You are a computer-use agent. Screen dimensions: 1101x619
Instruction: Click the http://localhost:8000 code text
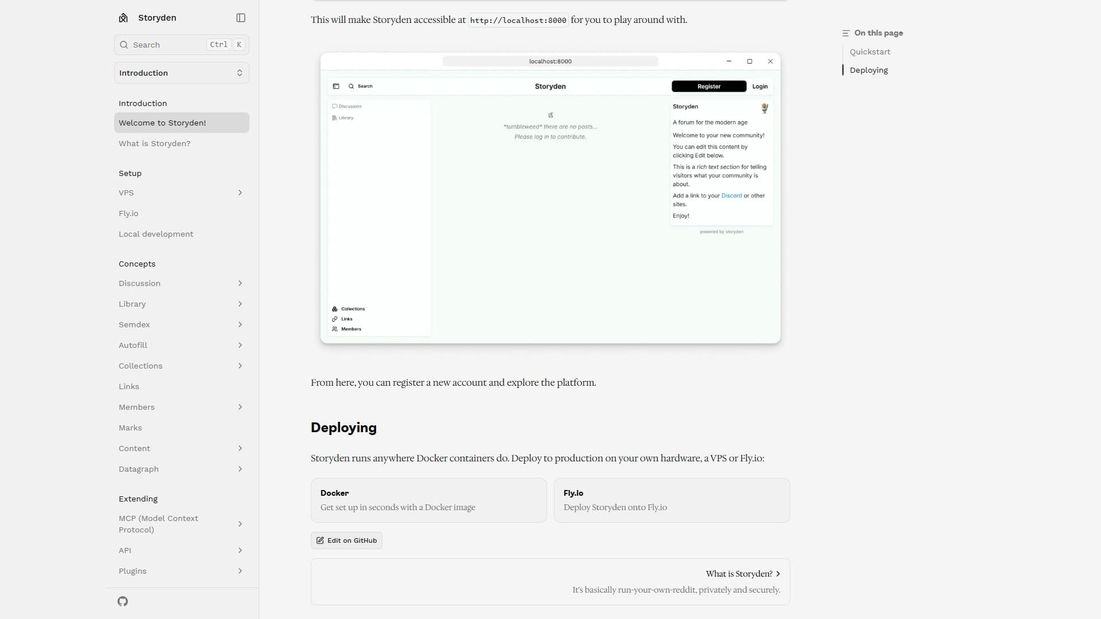pos(518,20)
